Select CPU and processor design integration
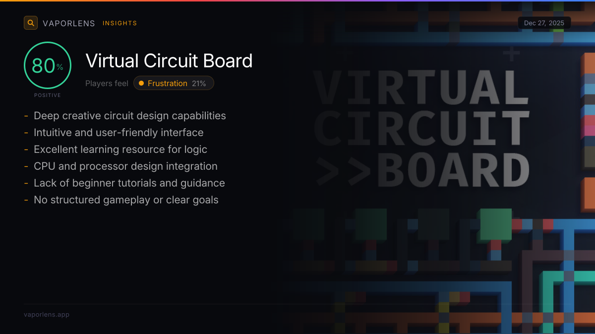This screenshot has height=334, width=595. [125, 166]
